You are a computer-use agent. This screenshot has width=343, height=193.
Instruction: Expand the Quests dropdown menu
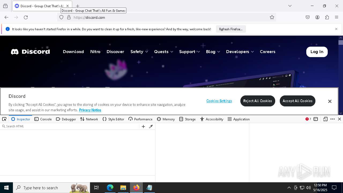(163, 52)
